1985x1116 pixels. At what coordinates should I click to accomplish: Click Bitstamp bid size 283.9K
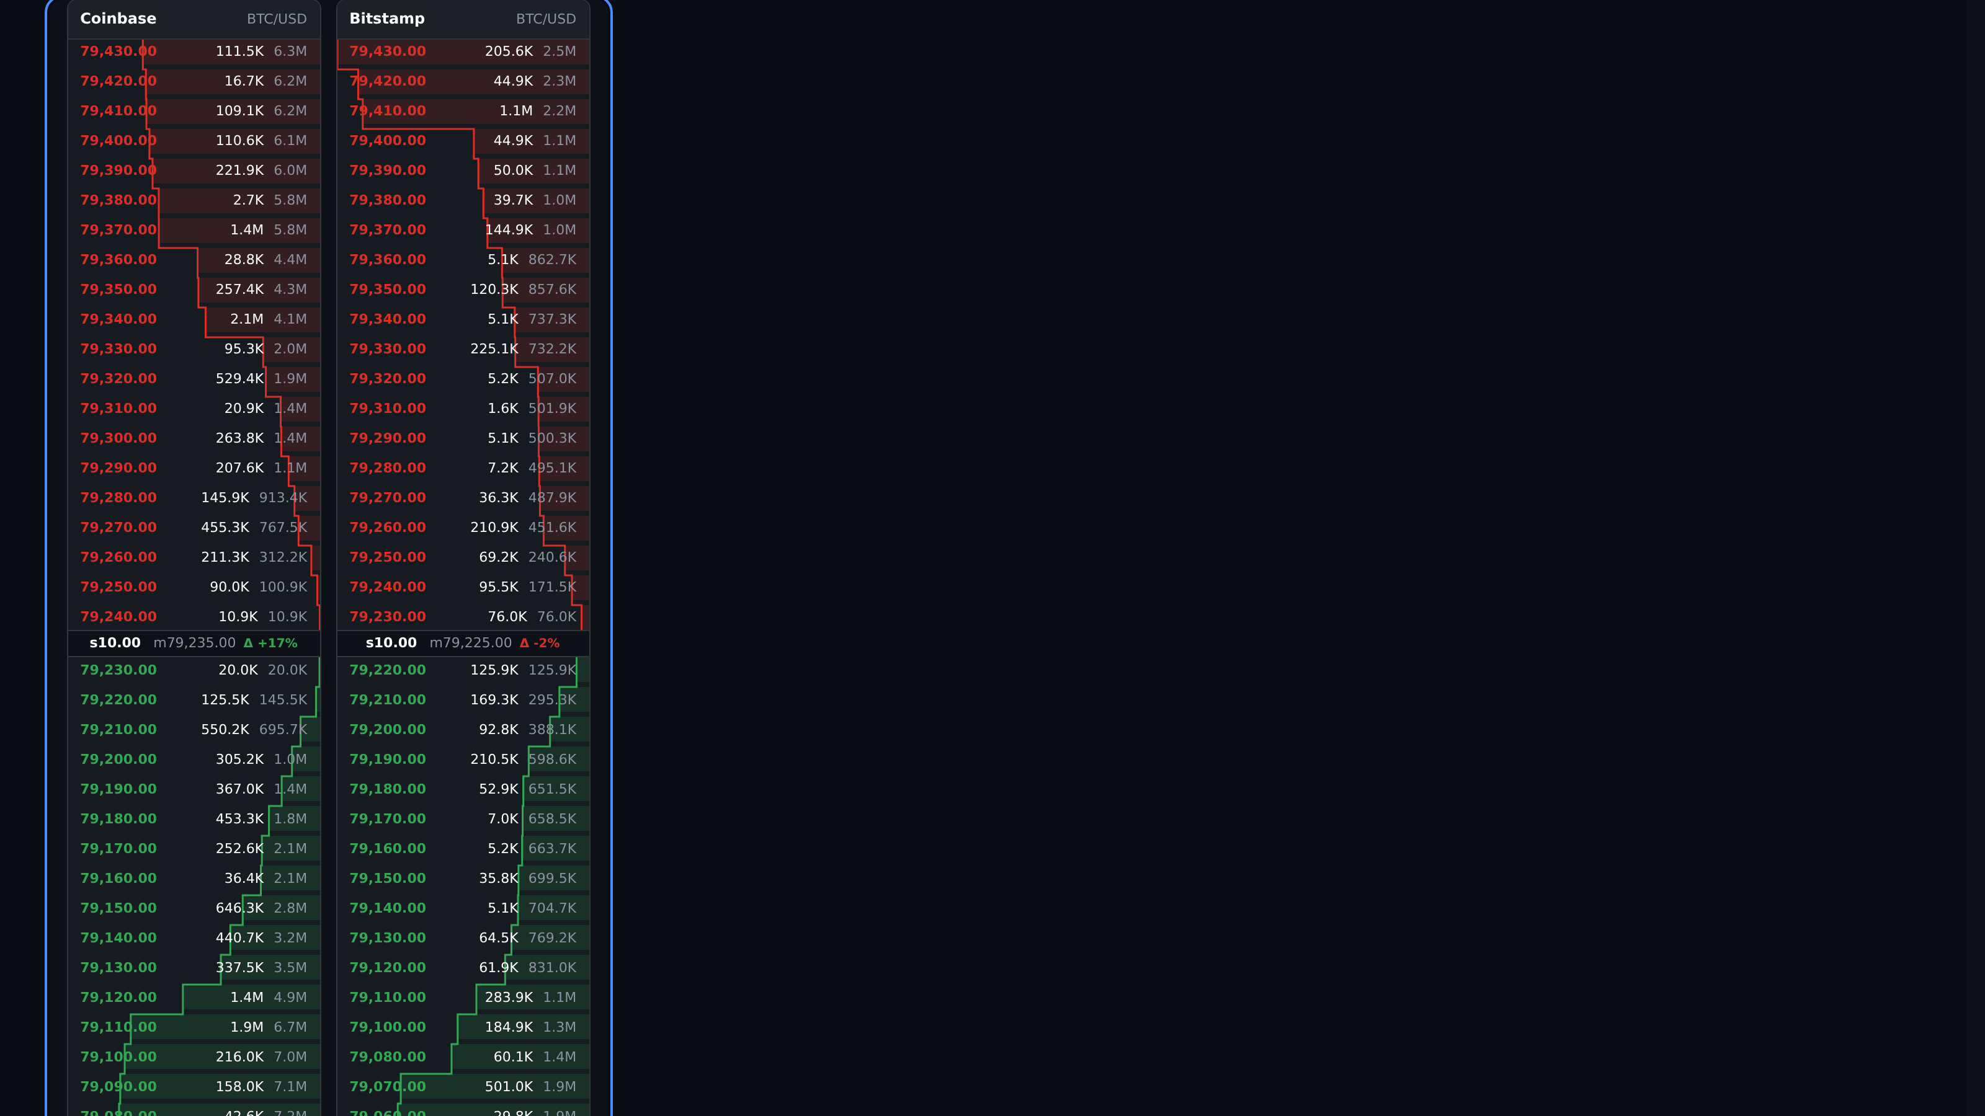tap(509, 996)
